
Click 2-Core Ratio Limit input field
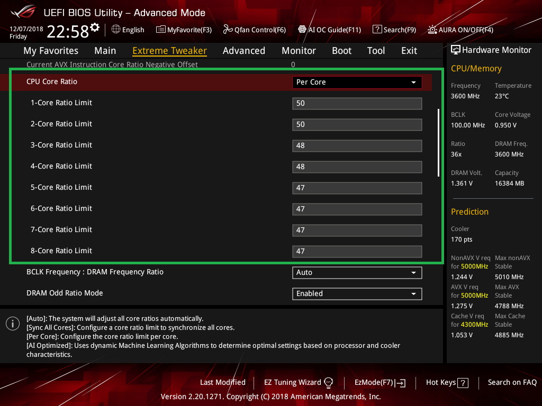[x=357, y=124]
